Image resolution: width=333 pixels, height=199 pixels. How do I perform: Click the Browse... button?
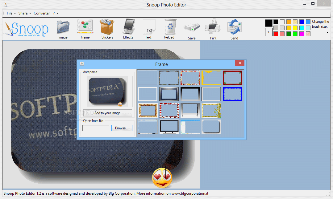tap(122, 128)
